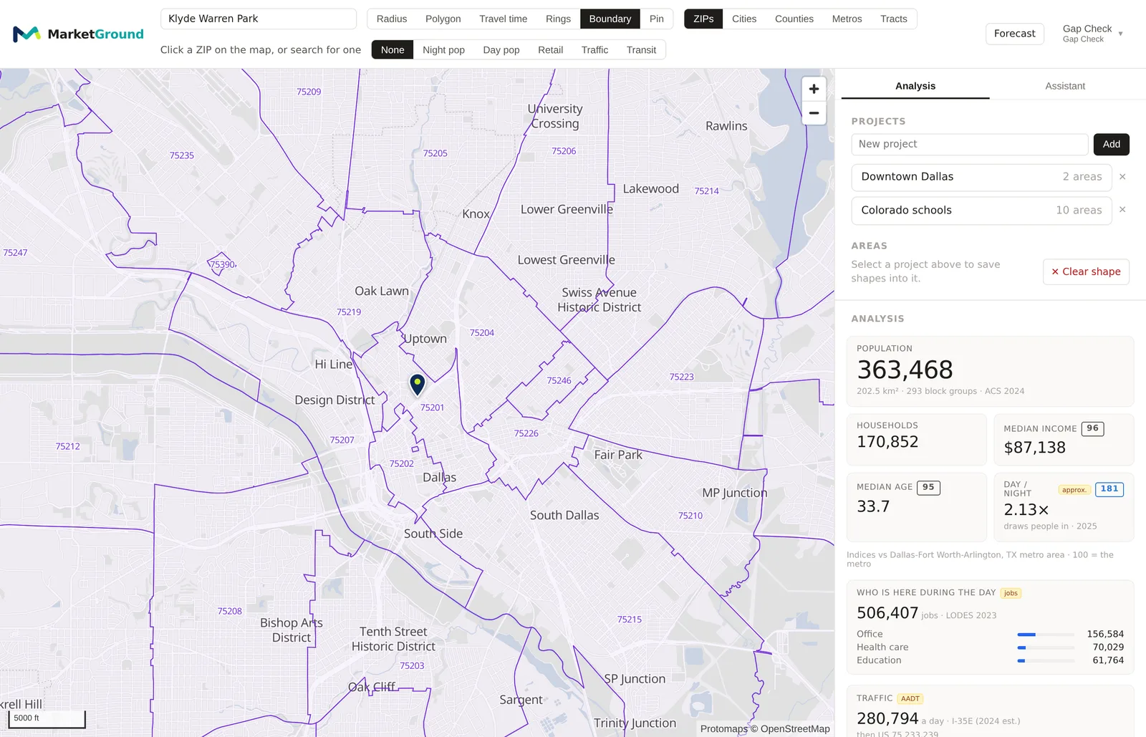Viewport: 1146px width, 737px height.
Task: Click the MarketGround logo icon
Action: pyautogui.click(x=27, y=34)
